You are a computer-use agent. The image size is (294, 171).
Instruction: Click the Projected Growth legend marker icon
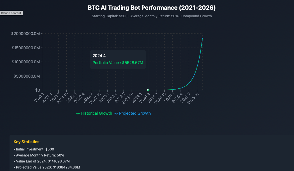click(116, 114)
